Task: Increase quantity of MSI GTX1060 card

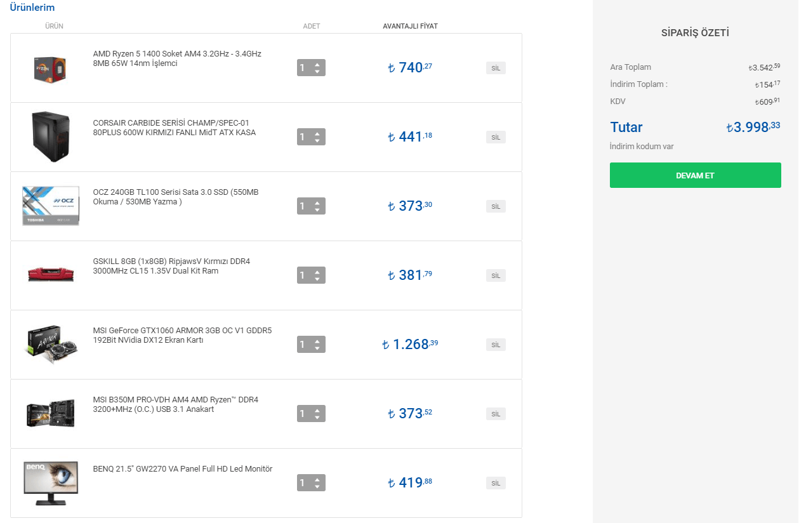Action: pos(317,341)
